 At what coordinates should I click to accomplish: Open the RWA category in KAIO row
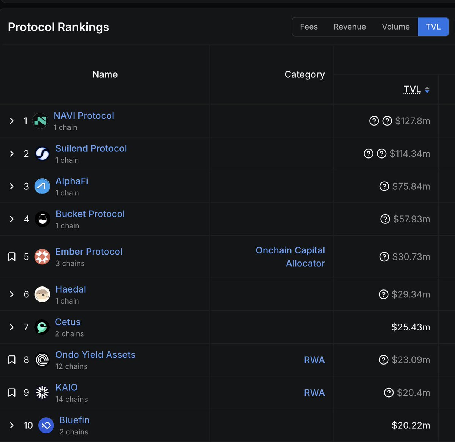tap(314, 393)
